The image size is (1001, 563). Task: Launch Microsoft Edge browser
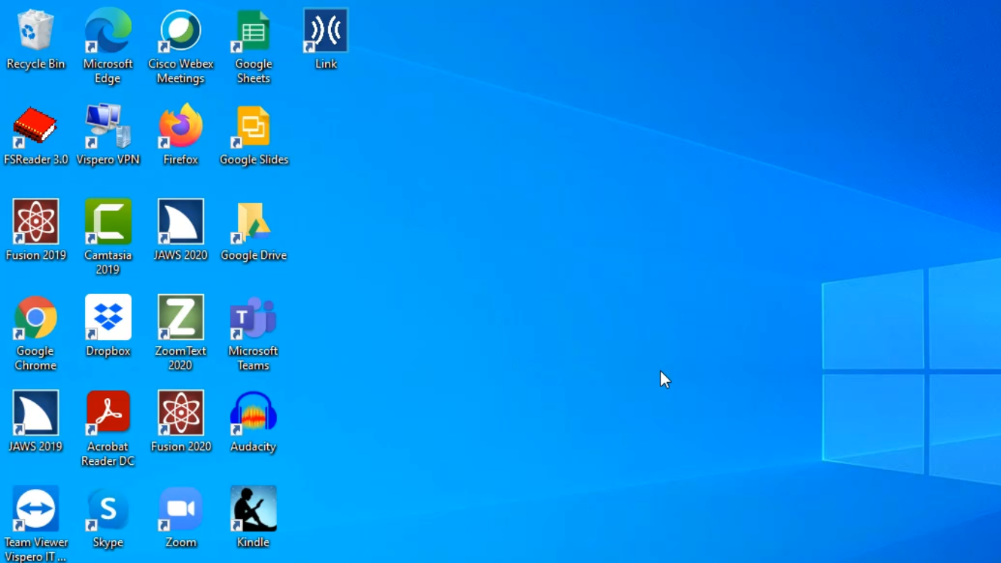coord(108,31)
